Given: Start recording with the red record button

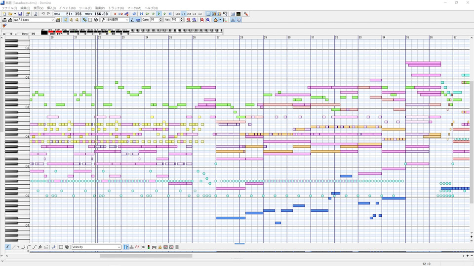Looking at the screenshot, I should coord(115,14).
